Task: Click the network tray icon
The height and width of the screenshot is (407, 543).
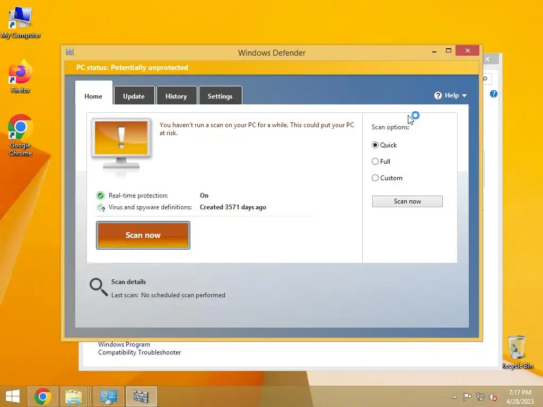Action: (x=480, y=396)
